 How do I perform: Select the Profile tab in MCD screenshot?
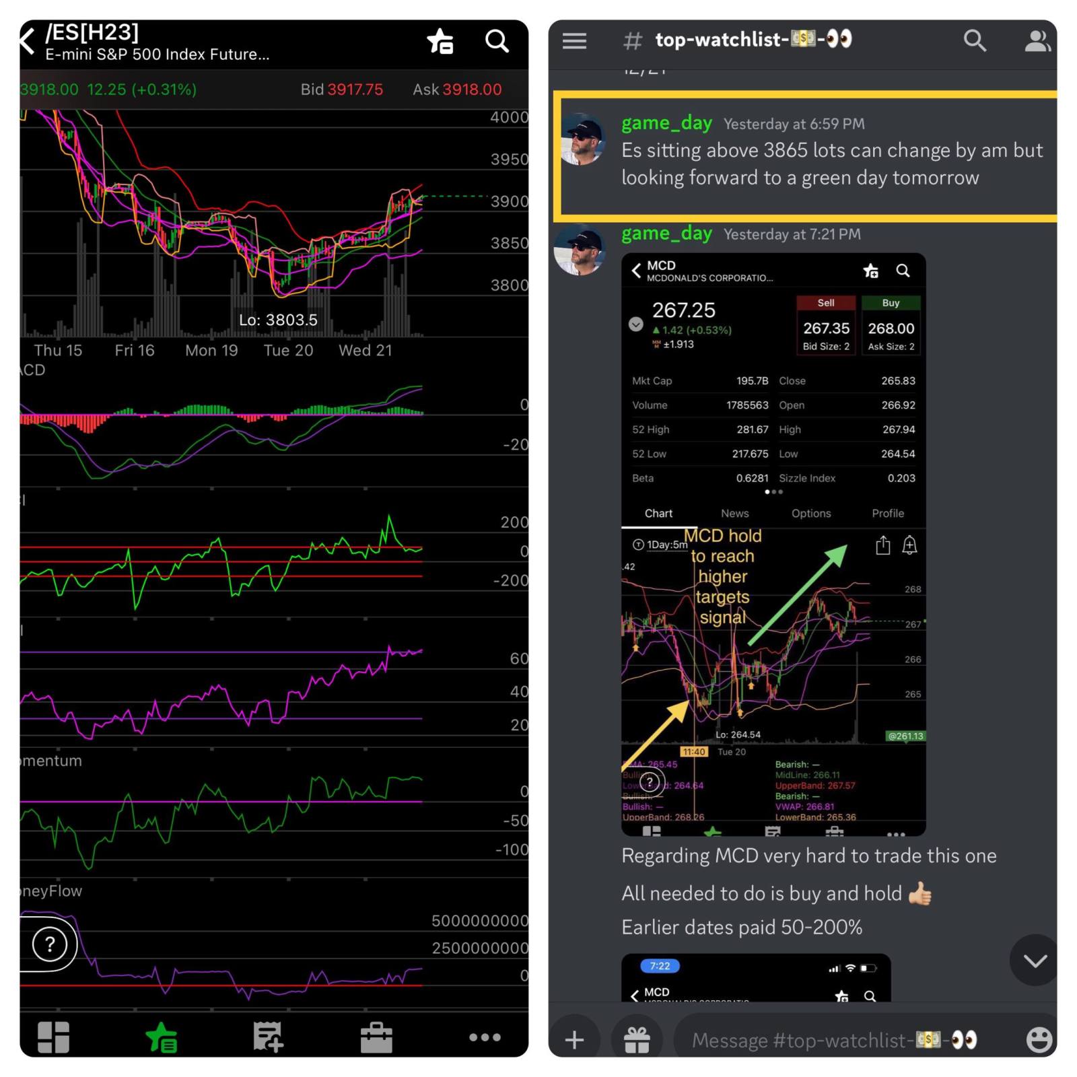888,514
